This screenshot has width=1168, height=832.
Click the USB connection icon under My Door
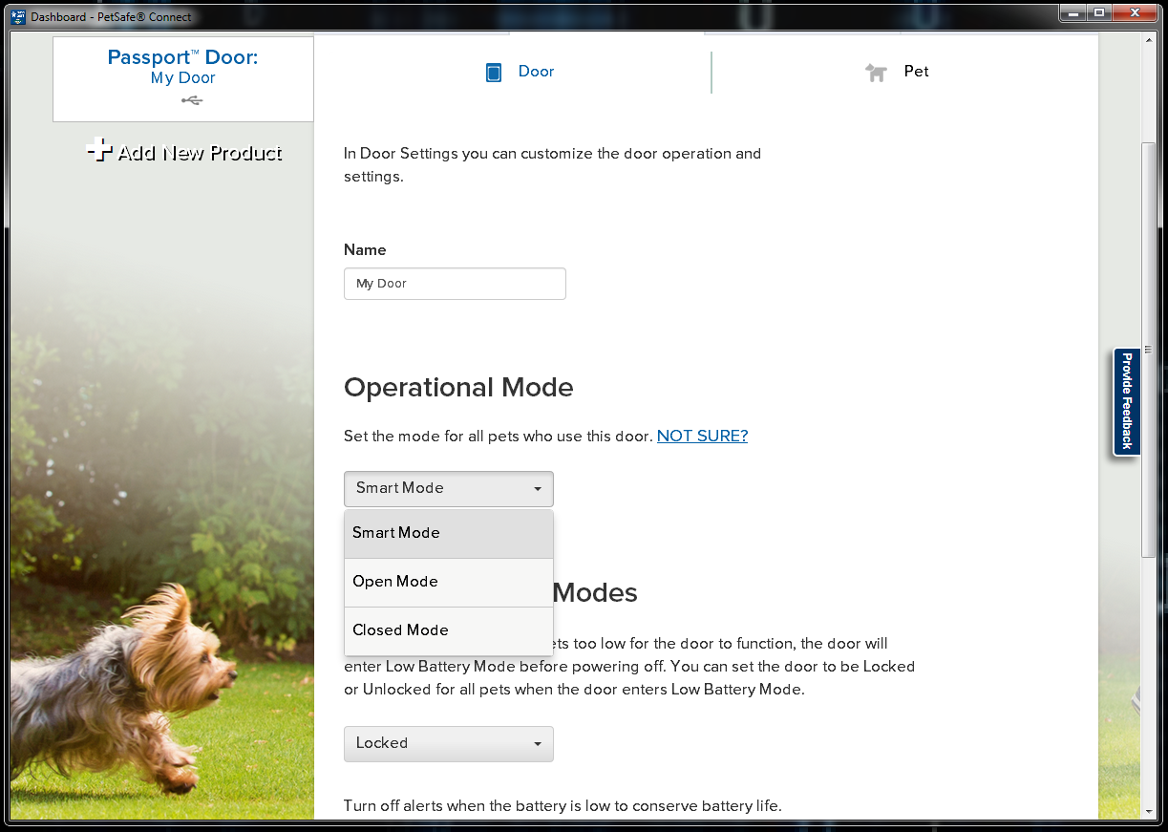click(x=191, y=100)
